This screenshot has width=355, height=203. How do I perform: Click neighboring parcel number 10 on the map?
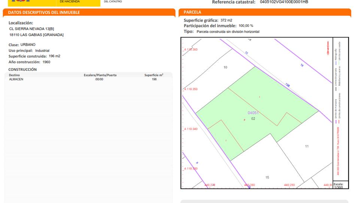225,67
